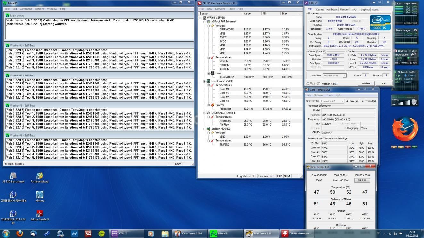Click the speaker icon in volume gadget

(x=414, y=102)
